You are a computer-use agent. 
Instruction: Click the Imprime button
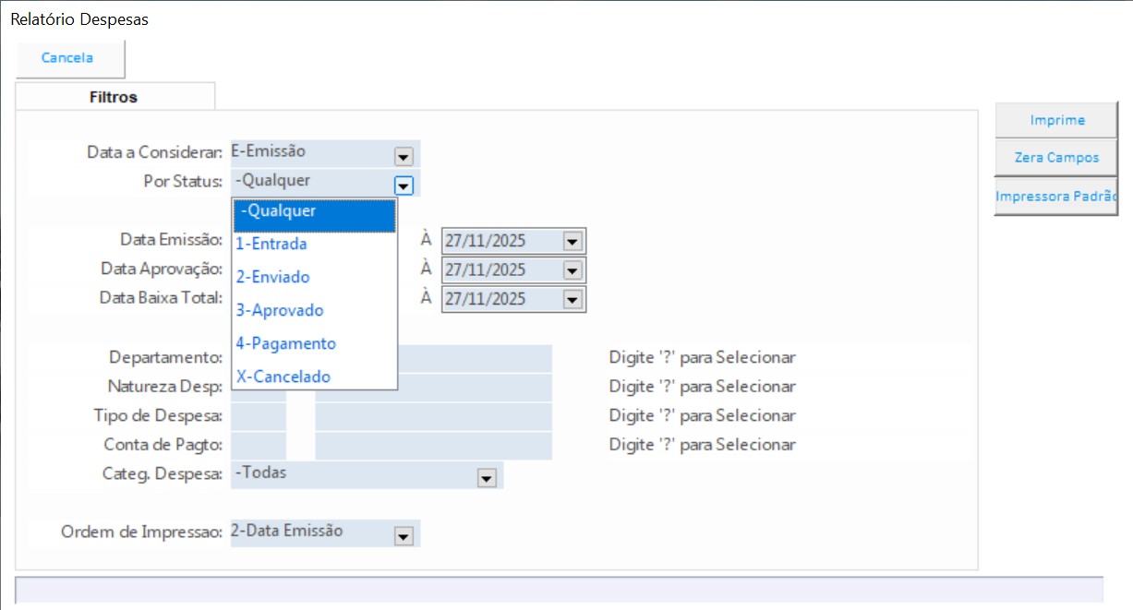[x=1056, y=120]
